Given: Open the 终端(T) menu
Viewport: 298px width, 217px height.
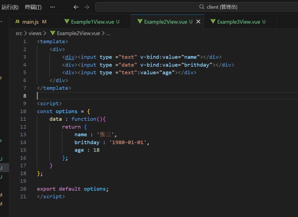Looking at the screenshot, I should click(x=33, y=7).
